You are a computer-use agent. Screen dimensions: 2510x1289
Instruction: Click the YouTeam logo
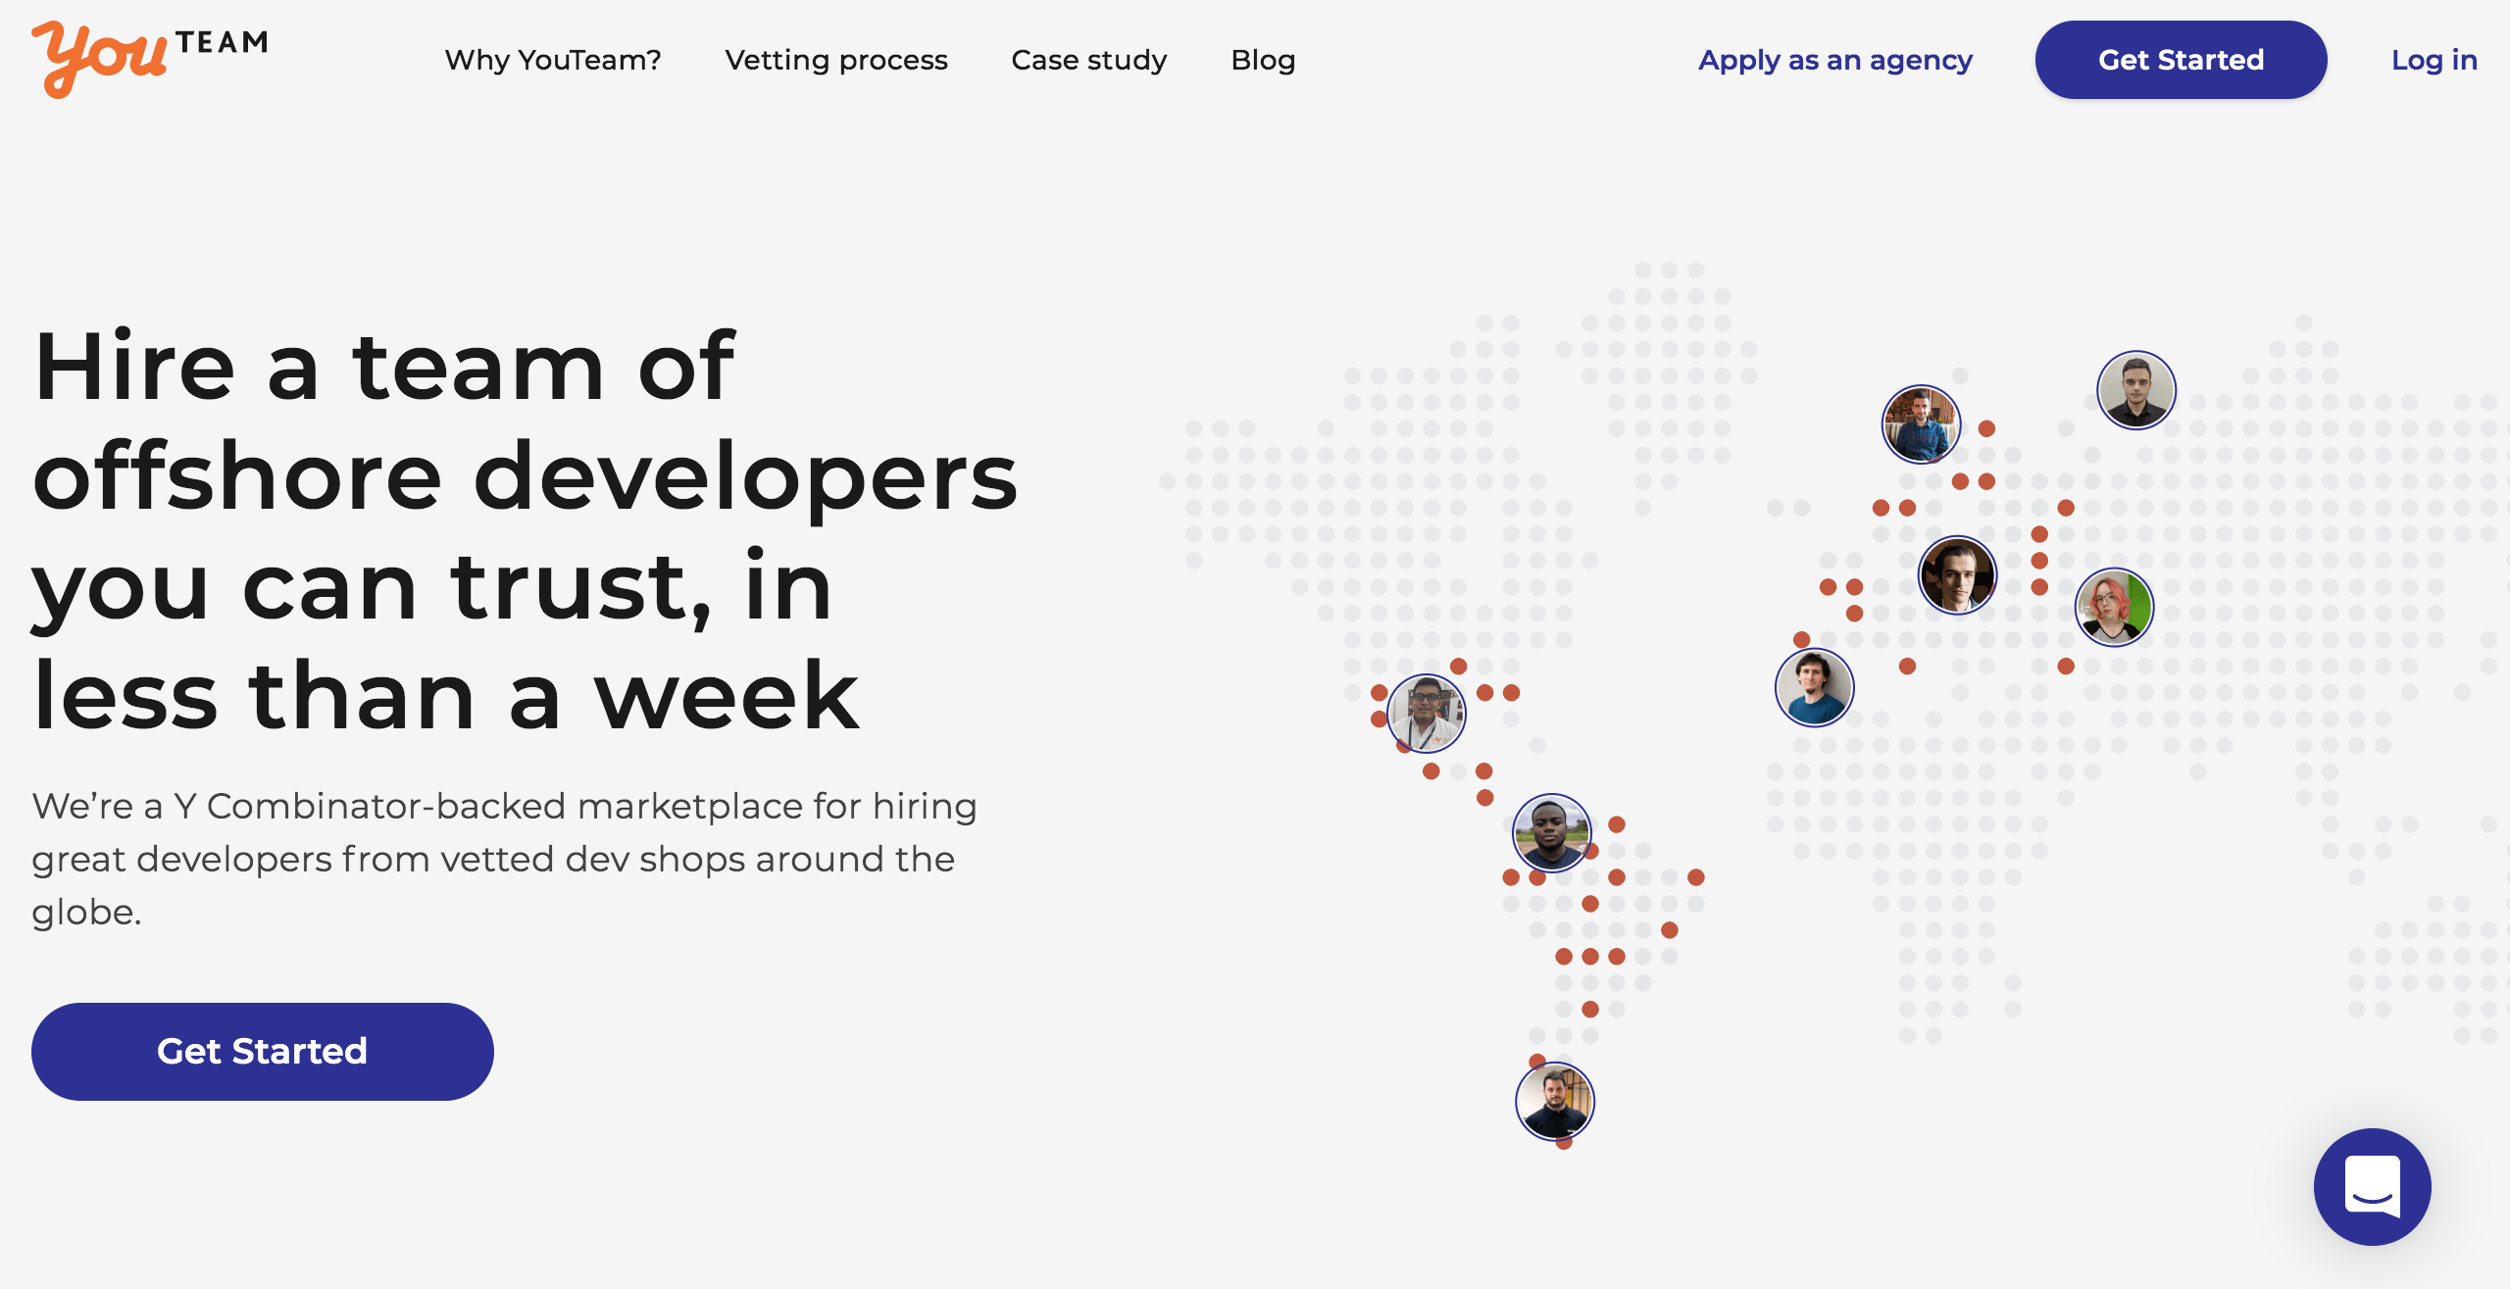coord(149,59)
